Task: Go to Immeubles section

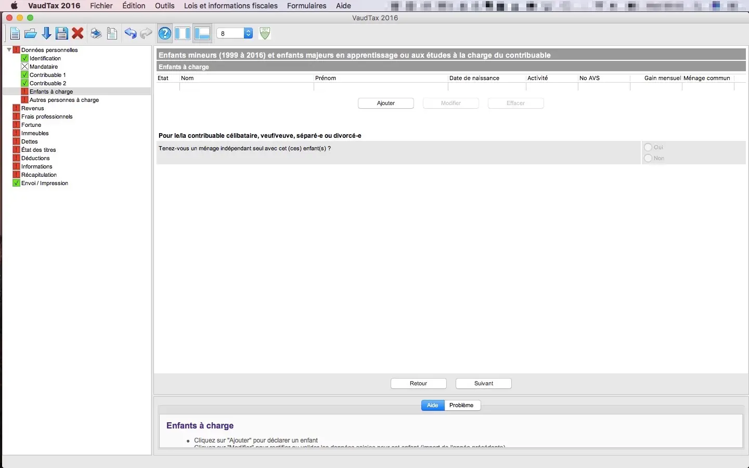Action: click(x=35, y=133)
